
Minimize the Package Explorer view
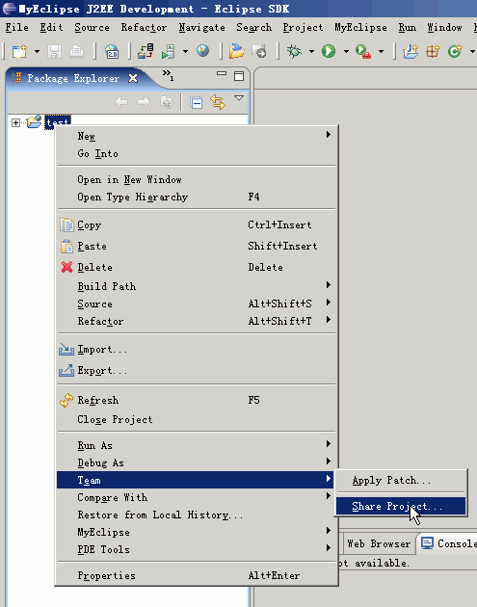222,73
